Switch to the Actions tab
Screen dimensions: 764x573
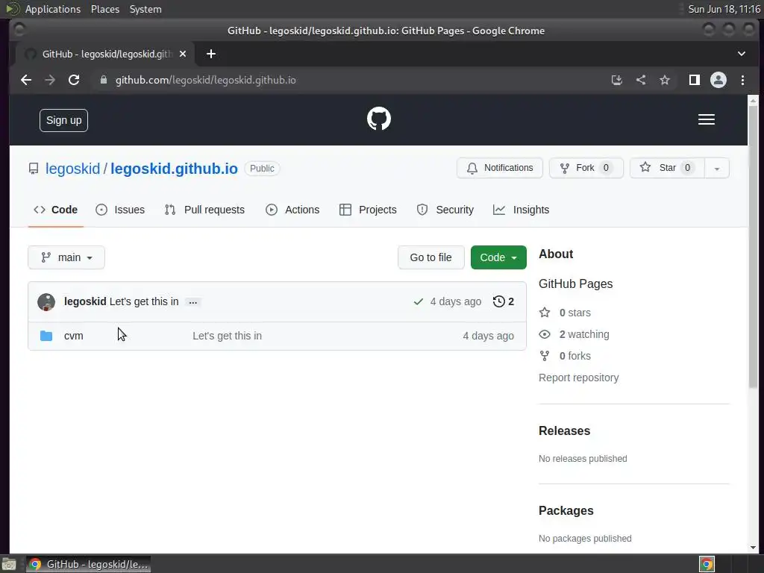(292, 210)
